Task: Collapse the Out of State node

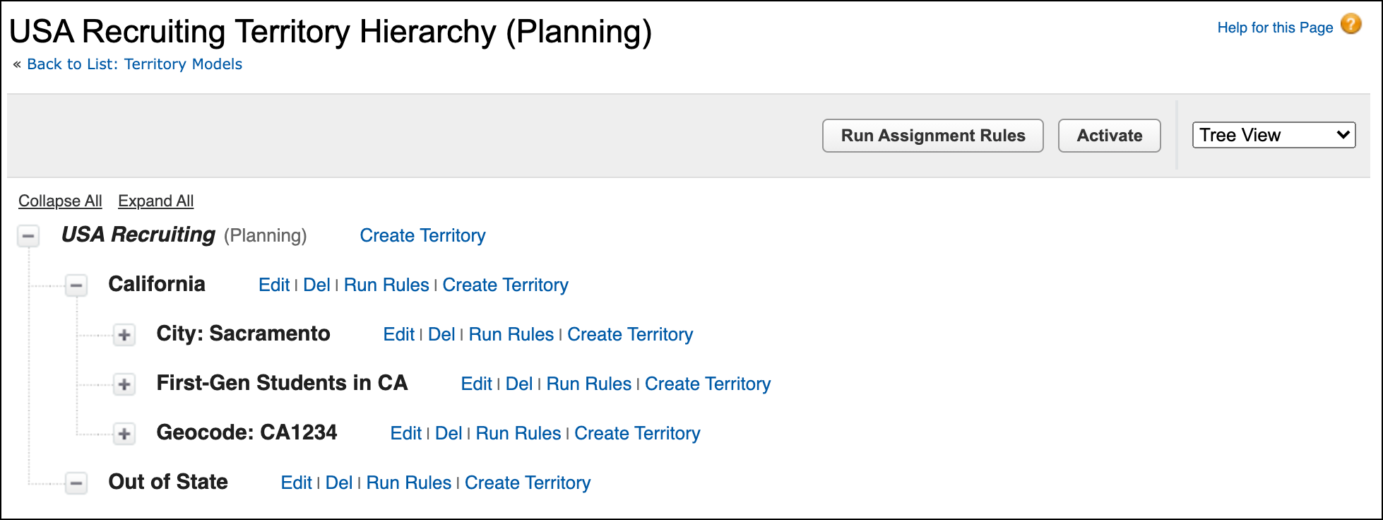Action: [76, 483]
